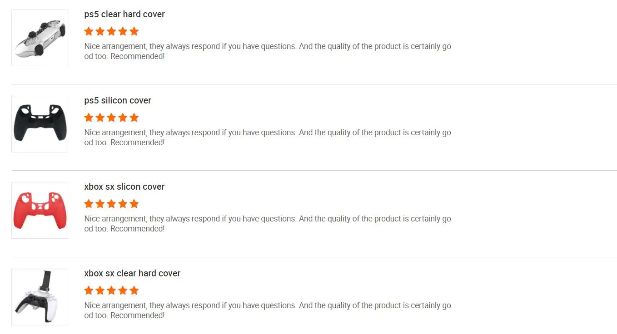This screenshot has height=334, width=617.
Task: Click fifth star of ps5 clear hard cover rating
Action: pos(134,31)
